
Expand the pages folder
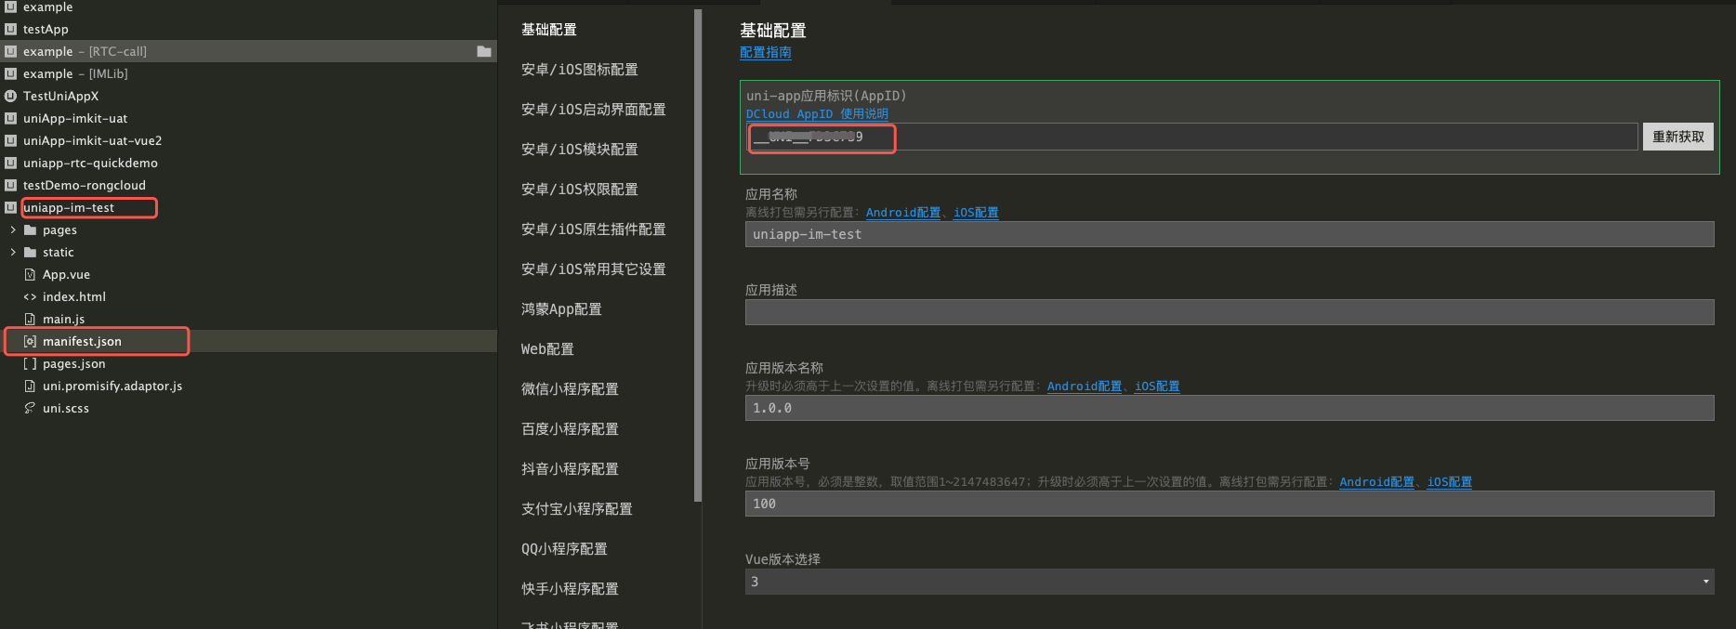point(13,229)
